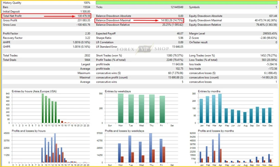Click the Total Net Profit label

[12, 16]
